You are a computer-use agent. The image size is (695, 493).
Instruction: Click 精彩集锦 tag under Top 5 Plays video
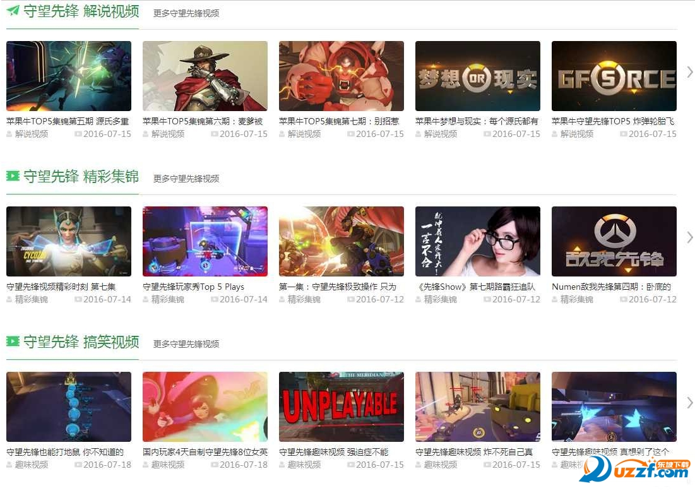click(x=168, y=299)
